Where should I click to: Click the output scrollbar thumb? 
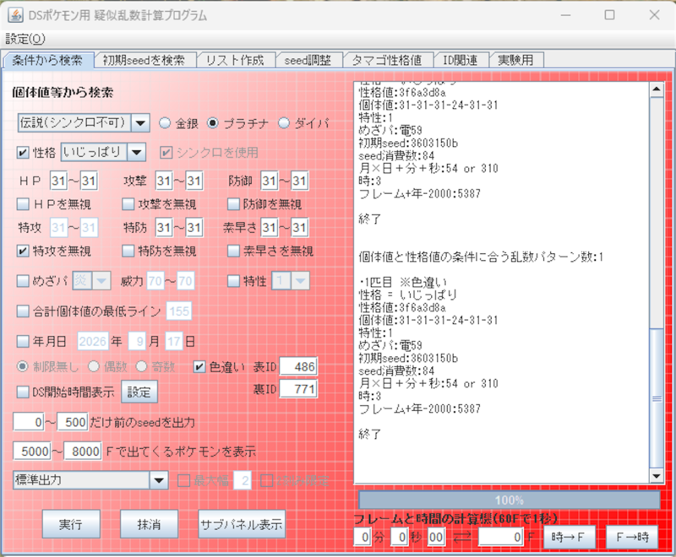click(x=657, y=398)
